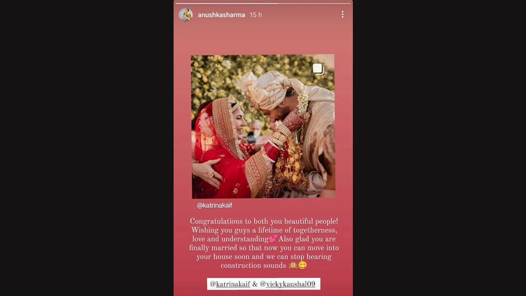The height and width of the screenshot is (296, 526).
Task: Click the 15 h story timestamp
Action: click(x=256, y=15)
